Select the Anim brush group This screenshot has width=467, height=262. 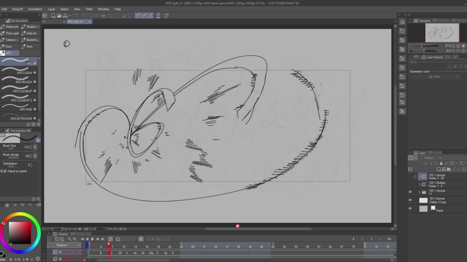click(30, 46)
